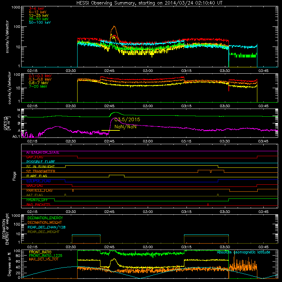Screen dimensions: 282x282
Task: Click the Absolute geomagnetic latitude label
Action: [244, 252]
